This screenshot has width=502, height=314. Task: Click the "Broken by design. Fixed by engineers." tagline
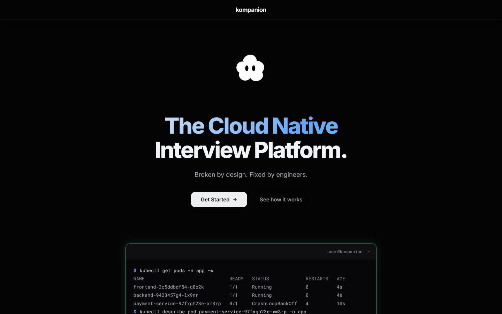coord(251,174)
